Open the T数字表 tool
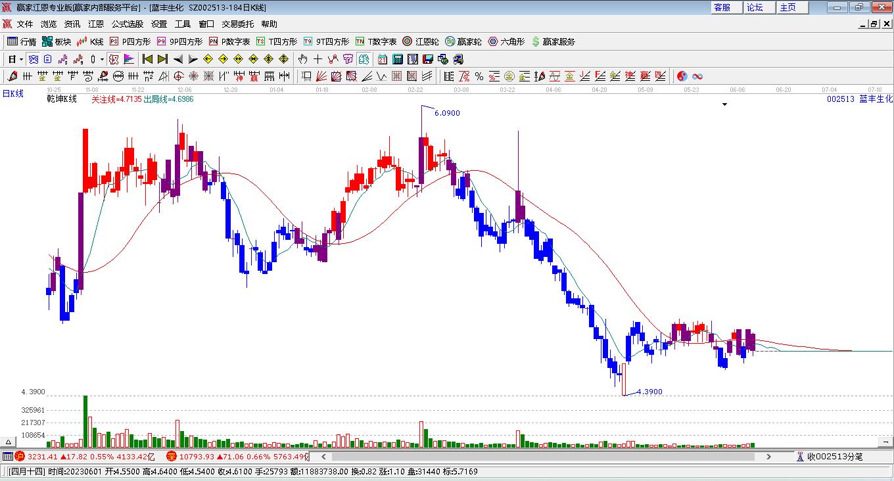Screen dimensions: 894x481 [376, 41]
